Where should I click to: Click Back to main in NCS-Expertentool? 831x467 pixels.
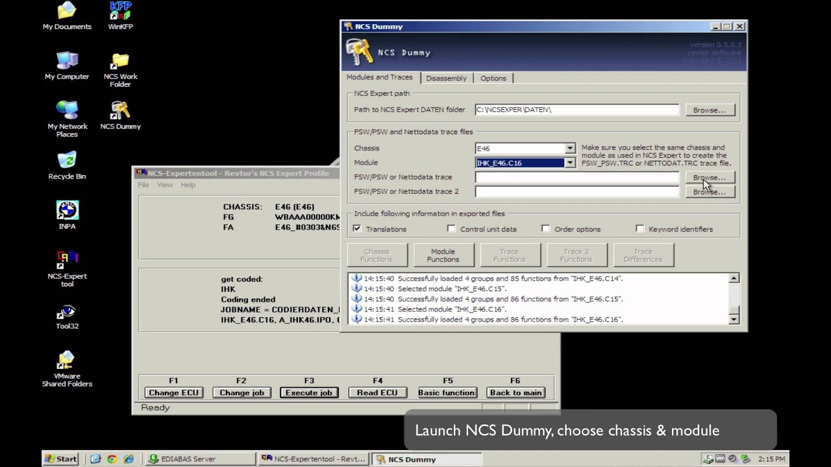click(x=515, y=392)
